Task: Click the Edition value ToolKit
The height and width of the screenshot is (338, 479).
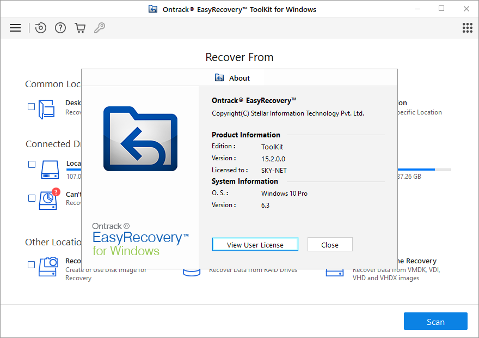Action: pos(272,147)
